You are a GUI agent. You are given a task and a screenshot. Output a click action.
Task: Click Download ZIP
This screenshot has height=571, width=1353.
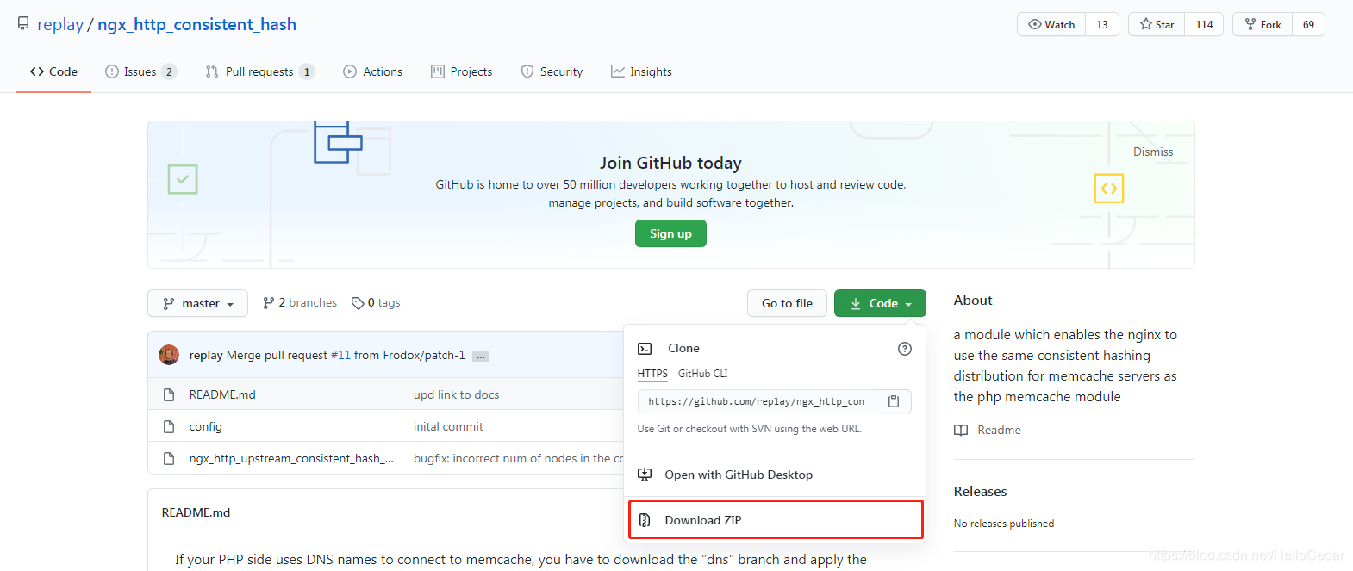tap(776, 520)
